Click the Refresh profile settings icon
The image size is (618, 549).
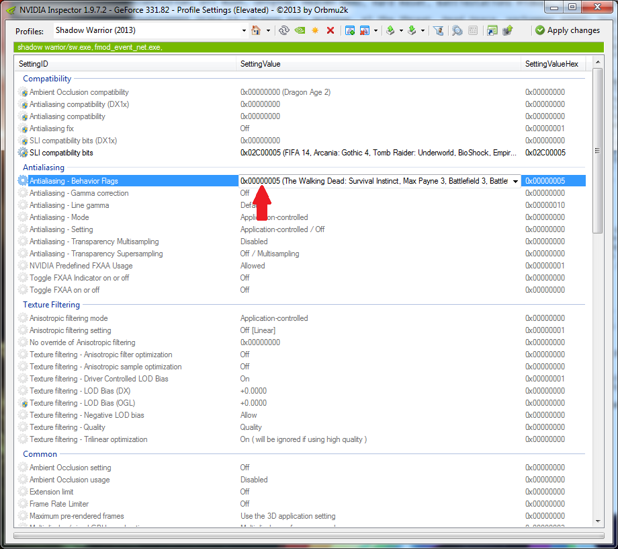point(283,30)
